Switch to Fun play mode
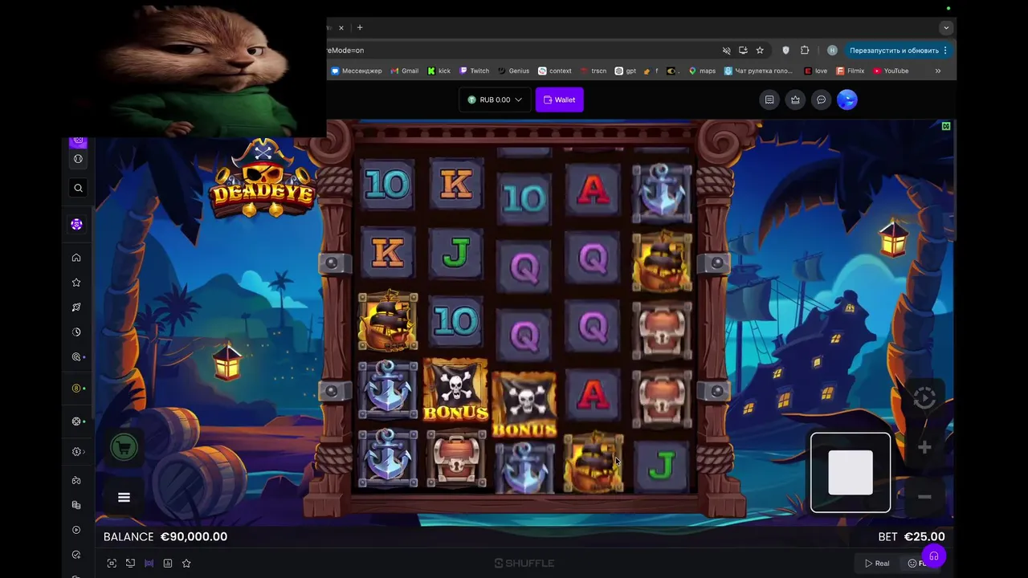 917,564
